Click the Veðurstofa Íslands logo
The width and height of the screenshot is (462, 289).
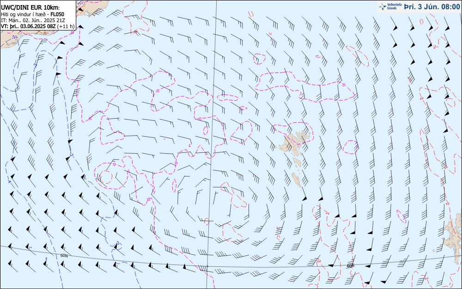[x=389, y=7]
